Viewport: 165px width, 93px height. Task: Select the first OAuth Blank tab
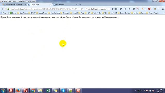39,5
